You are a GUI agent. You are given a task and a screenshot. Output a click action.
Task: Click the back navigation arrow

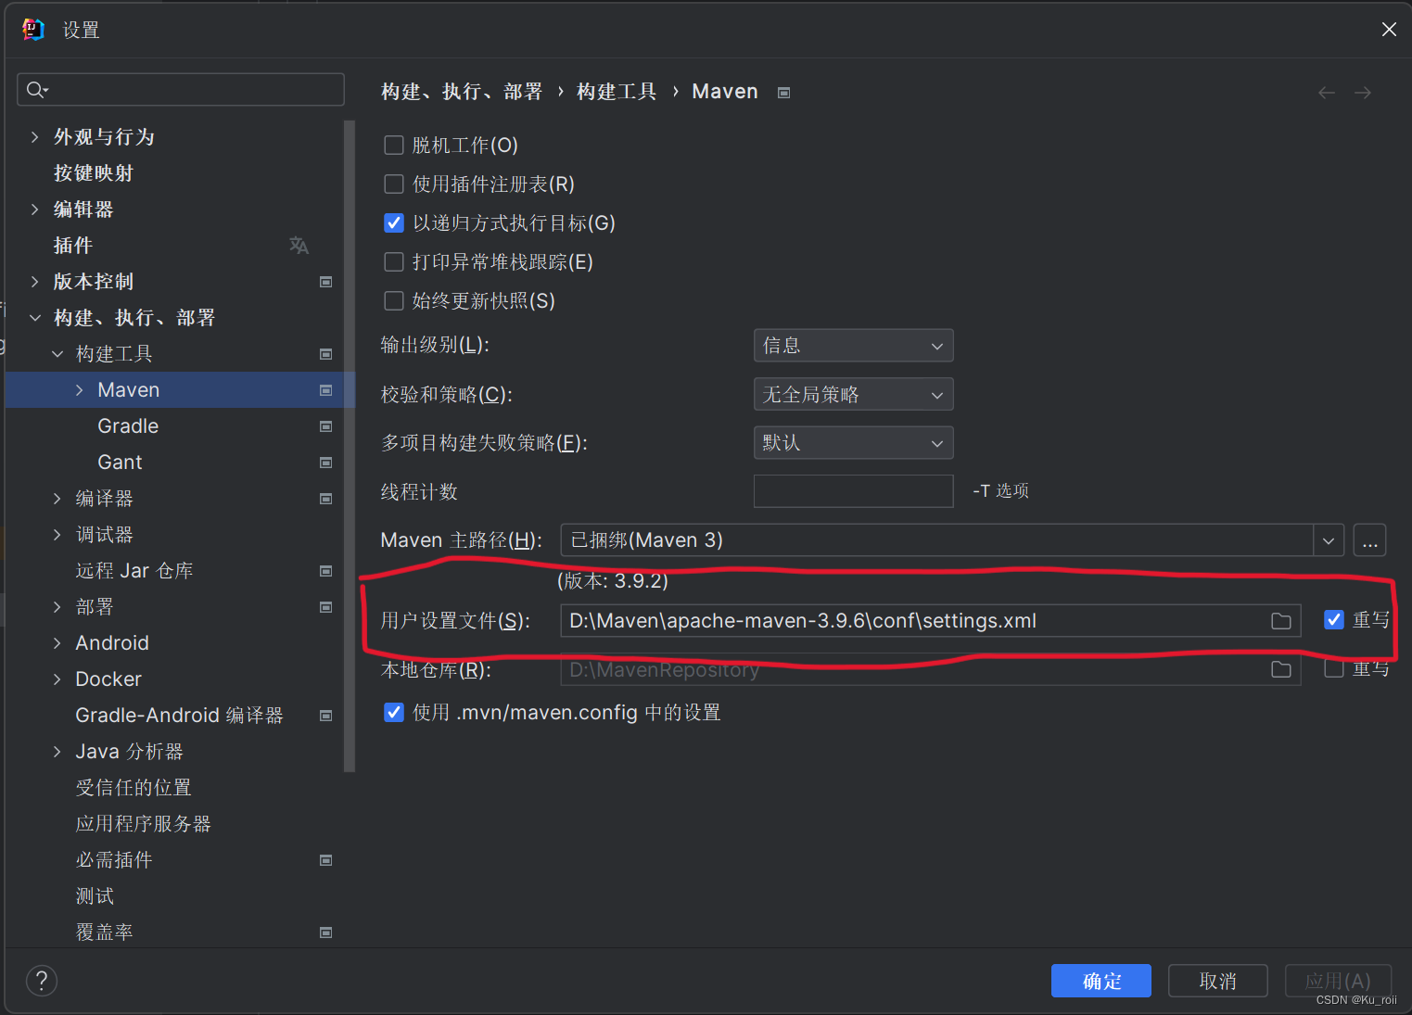point(1326,92)
